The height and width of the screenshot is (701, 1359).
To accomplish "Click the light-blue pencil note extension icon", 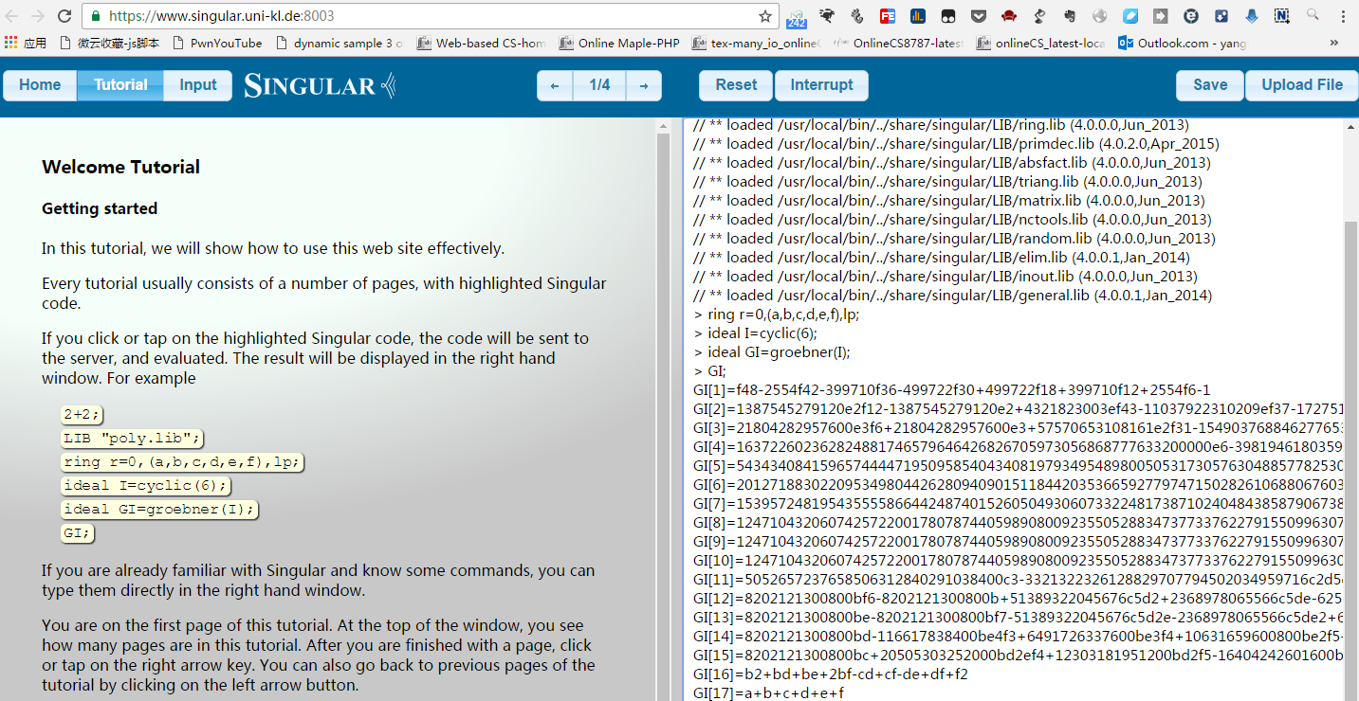I will coord(1130,16).
